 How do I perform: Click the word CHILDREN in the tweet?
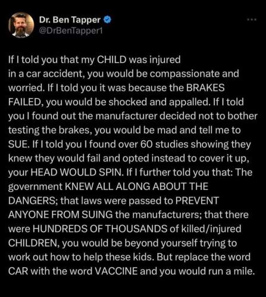(x=33, y=243)
